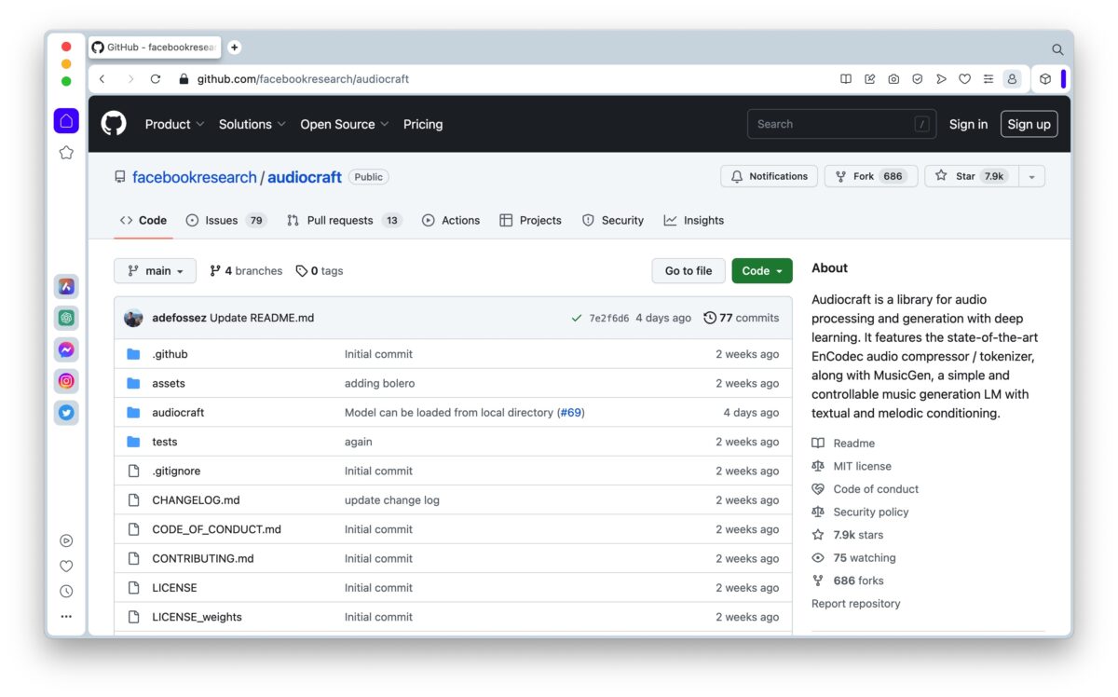This screenshot has width=1118, height=697.
Task: Open the sidebar heart pinboards icon
Action: point(66,566)
